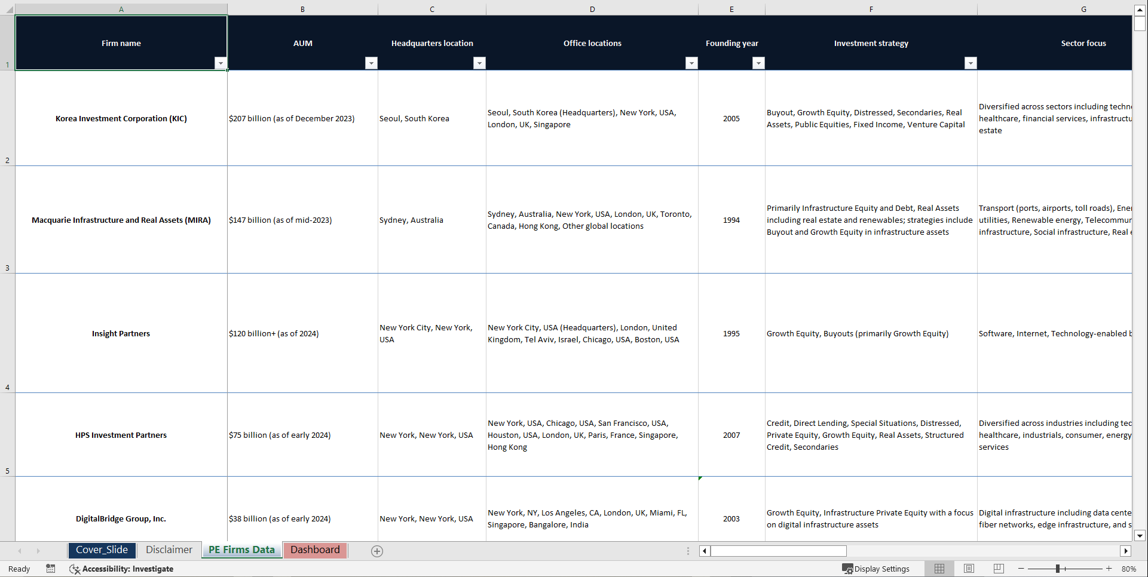Select the Normal view icon

tap(939, 569)
